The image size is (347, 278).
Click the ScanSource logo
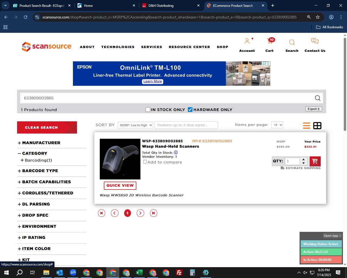[x=47, y=47]
